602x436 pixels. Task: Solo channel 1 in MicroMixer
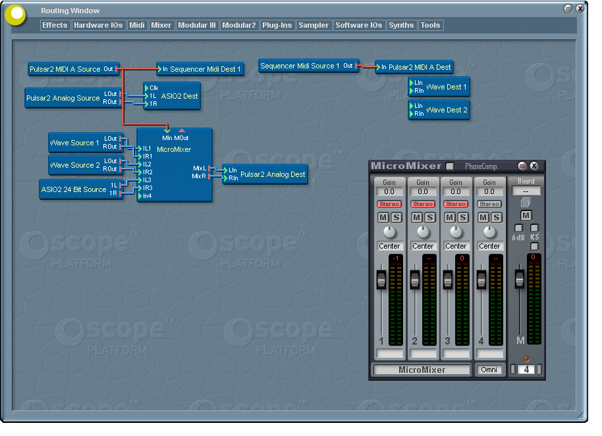(x=397, y=218)
